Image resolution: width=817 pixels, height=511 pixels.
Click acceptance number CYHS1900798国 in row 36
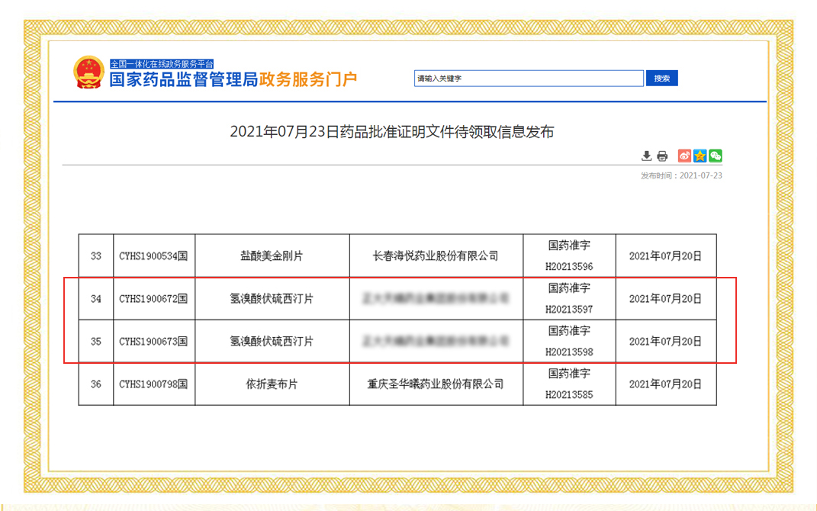[153, 384]
